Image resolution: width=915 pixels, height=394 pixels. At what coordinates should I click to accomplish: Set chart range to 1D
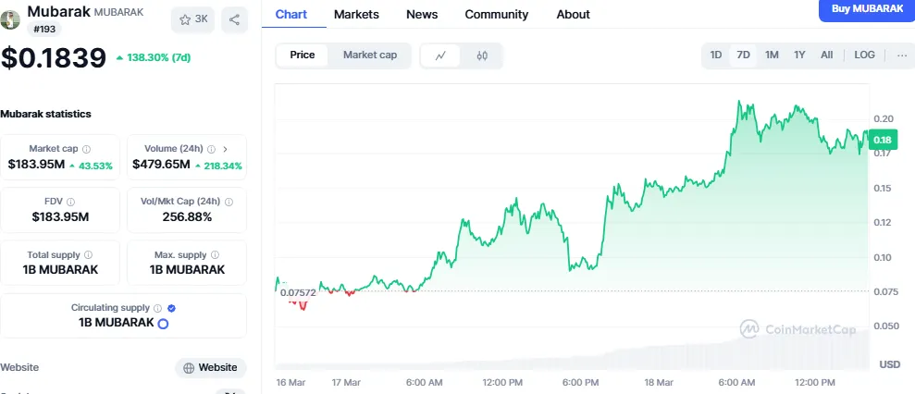click(x=716, y=55)
